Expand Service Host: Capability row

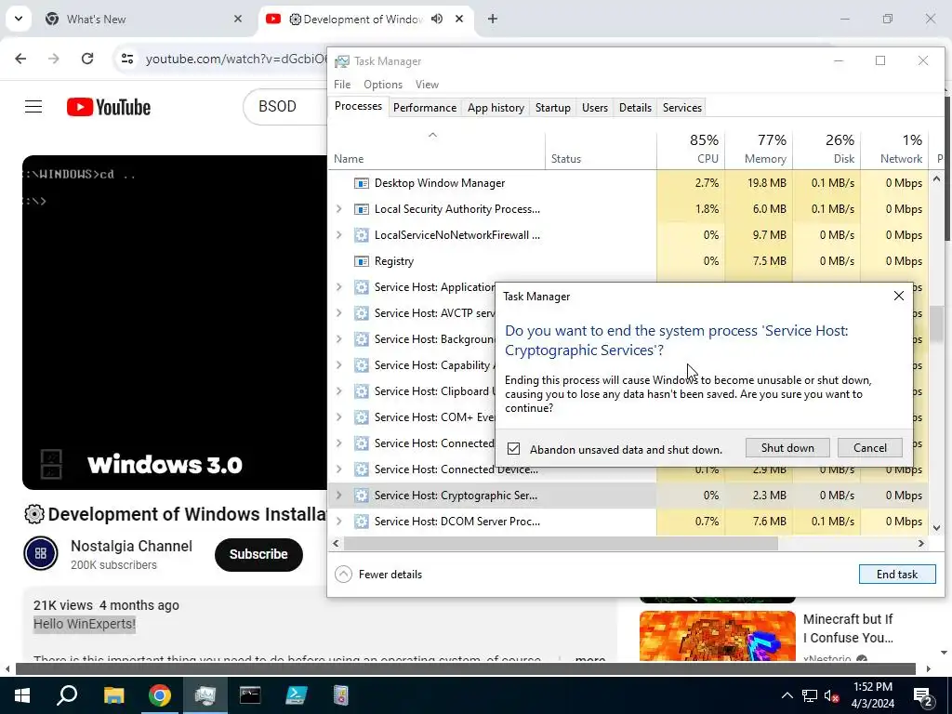(x=338, y=364)
